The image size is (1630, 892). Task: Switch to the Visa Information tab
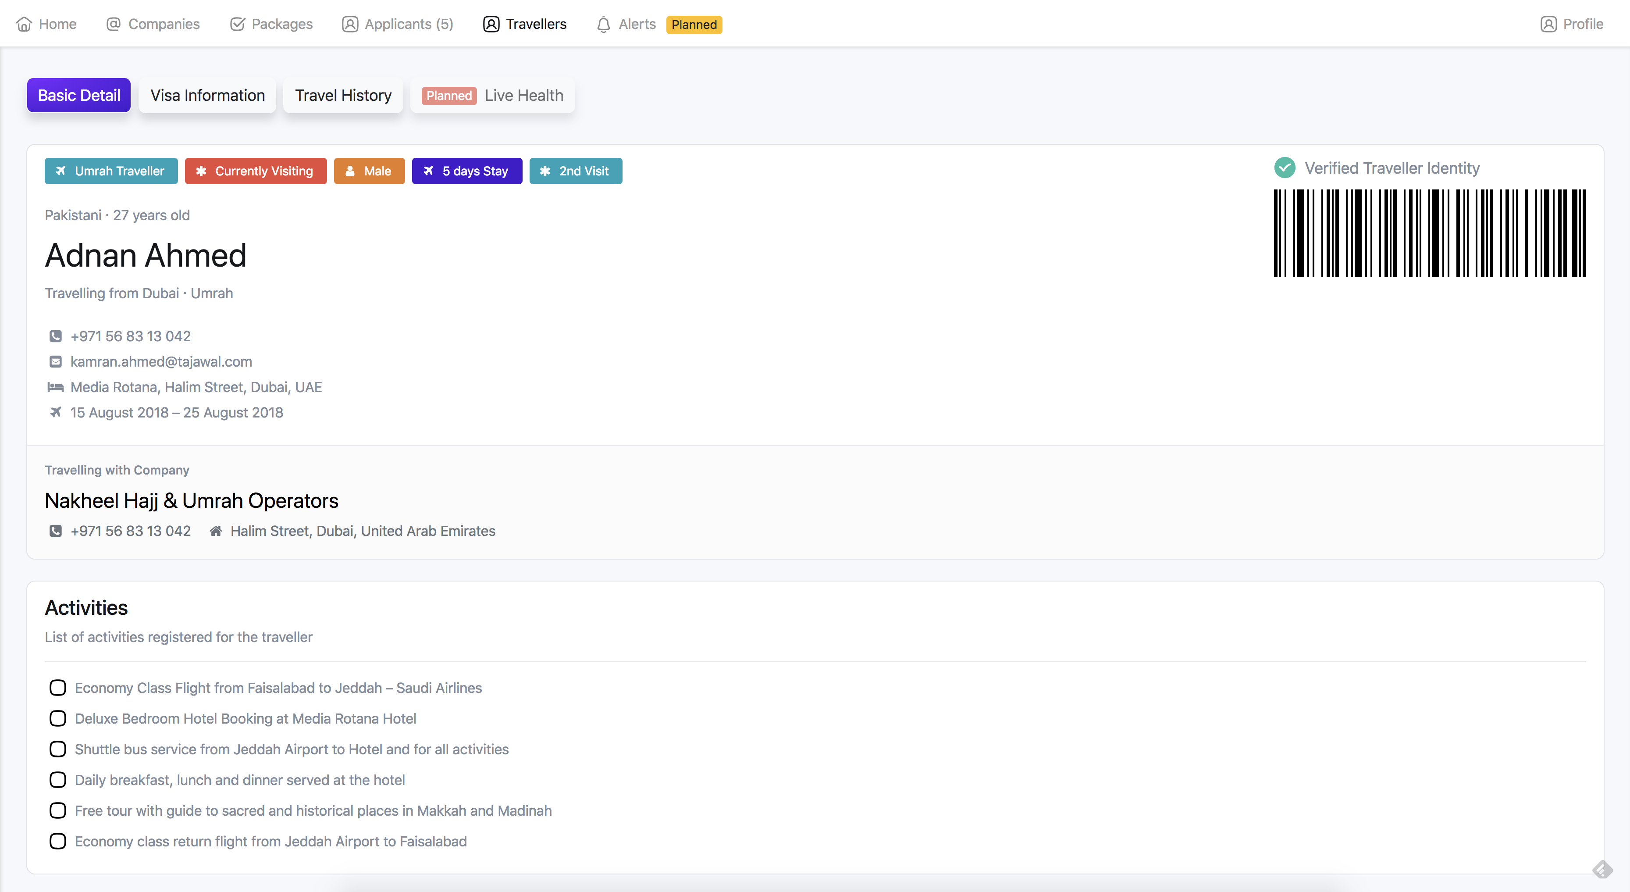[x=207, y=96]
